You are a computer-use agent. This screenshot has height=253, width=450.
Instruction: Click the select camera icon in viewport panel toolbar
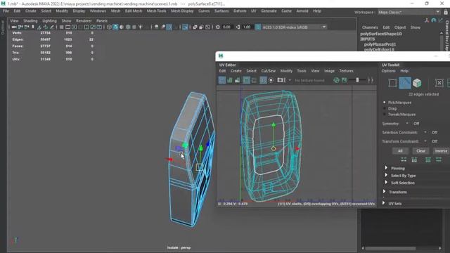pyautogui.click(x=14, y=27)
